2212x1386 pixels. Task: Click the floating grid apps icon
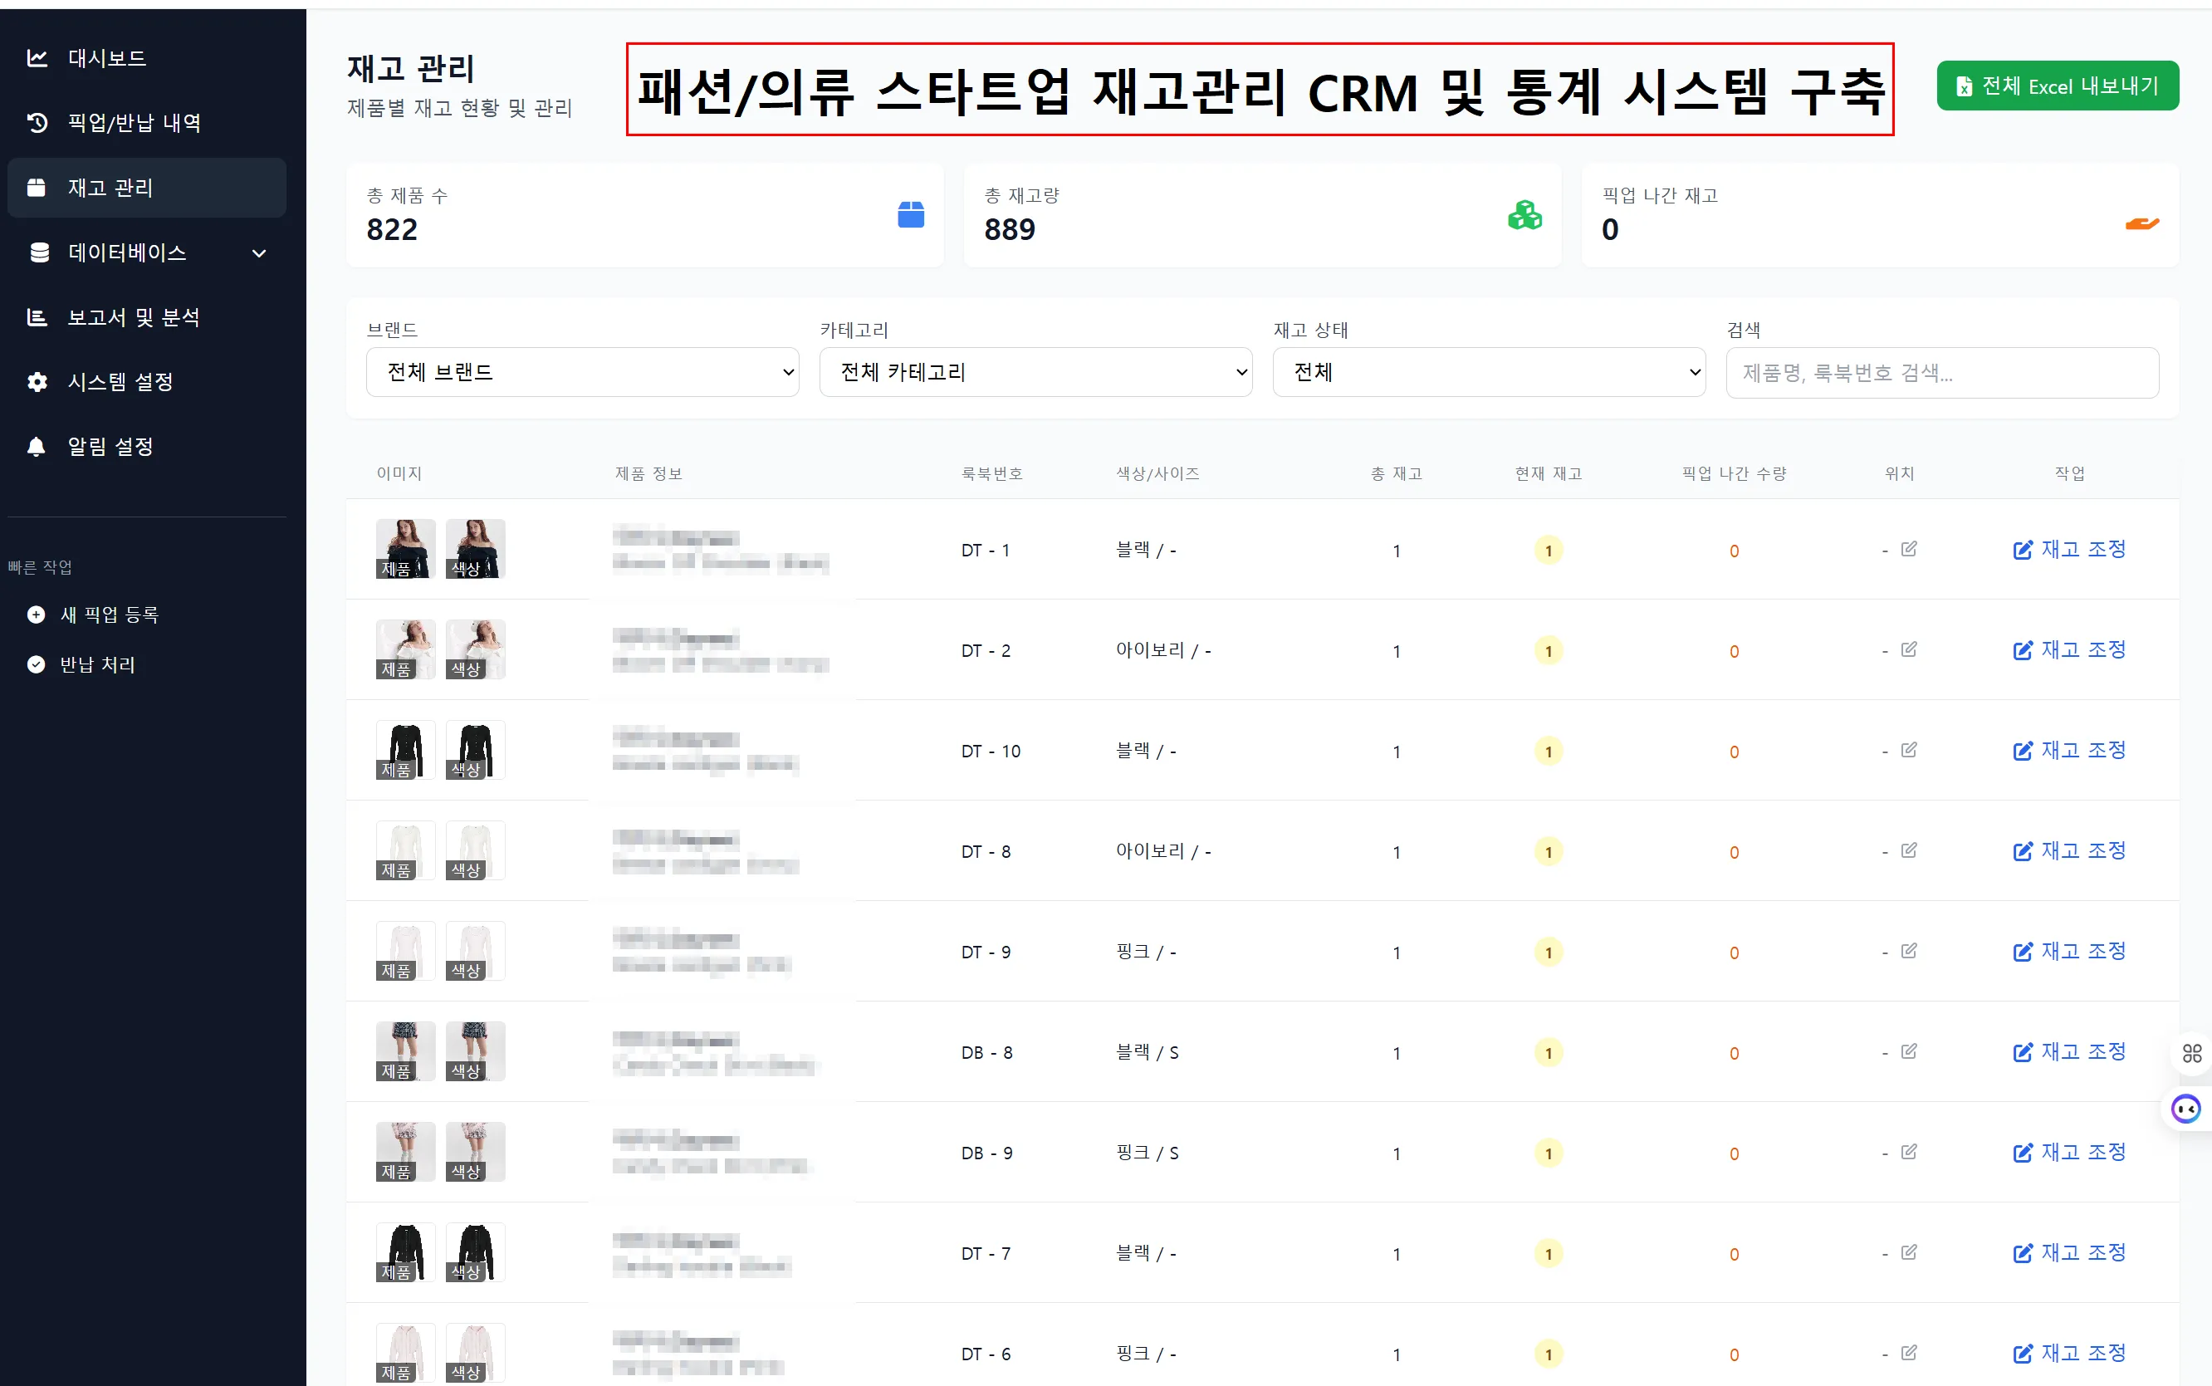coord(2193,1054)
